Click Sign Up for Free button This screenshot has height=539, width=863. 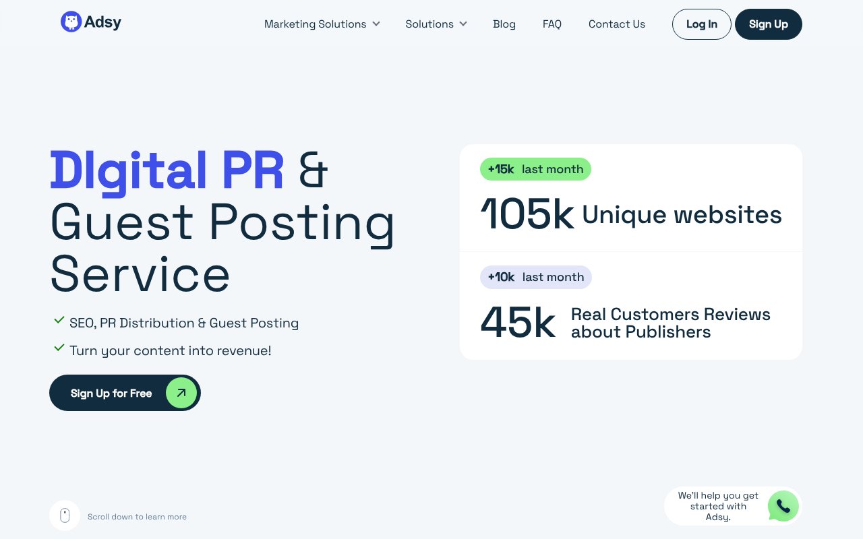pyautogui.click(x=111, y=393)
